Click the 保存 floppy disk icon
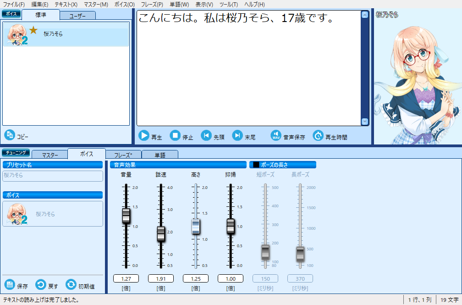This screenshot has height=305, width=462. pos(10,285)
